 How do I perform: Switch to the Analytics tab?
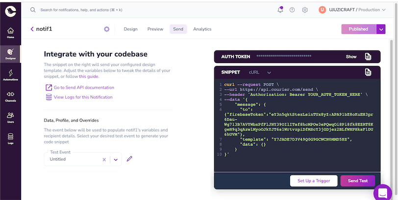(x=202, y=29)
